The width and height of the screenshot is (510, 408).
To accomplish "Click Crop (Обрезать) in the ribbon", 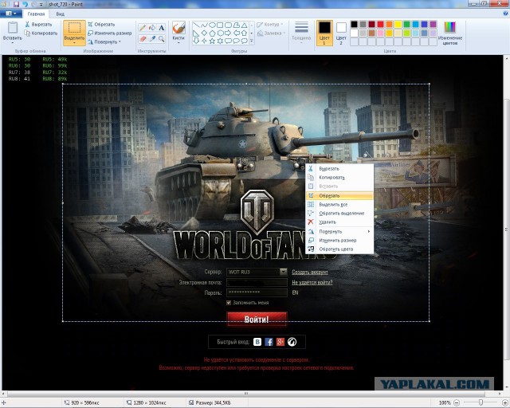I will pyautogui.click(x=101, y=25).
